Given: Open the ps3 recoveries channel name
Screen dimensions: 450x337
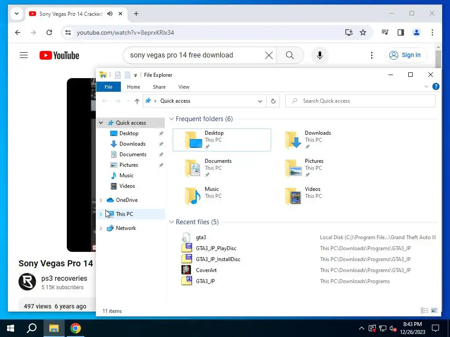Looking at the screenshot, I should pos(64,278).
